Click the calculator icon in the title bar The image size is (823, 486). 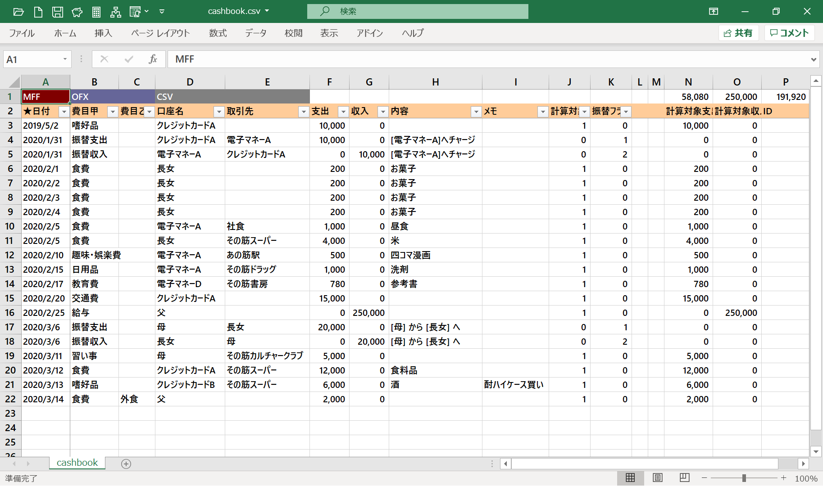click(x=96, y=12)
